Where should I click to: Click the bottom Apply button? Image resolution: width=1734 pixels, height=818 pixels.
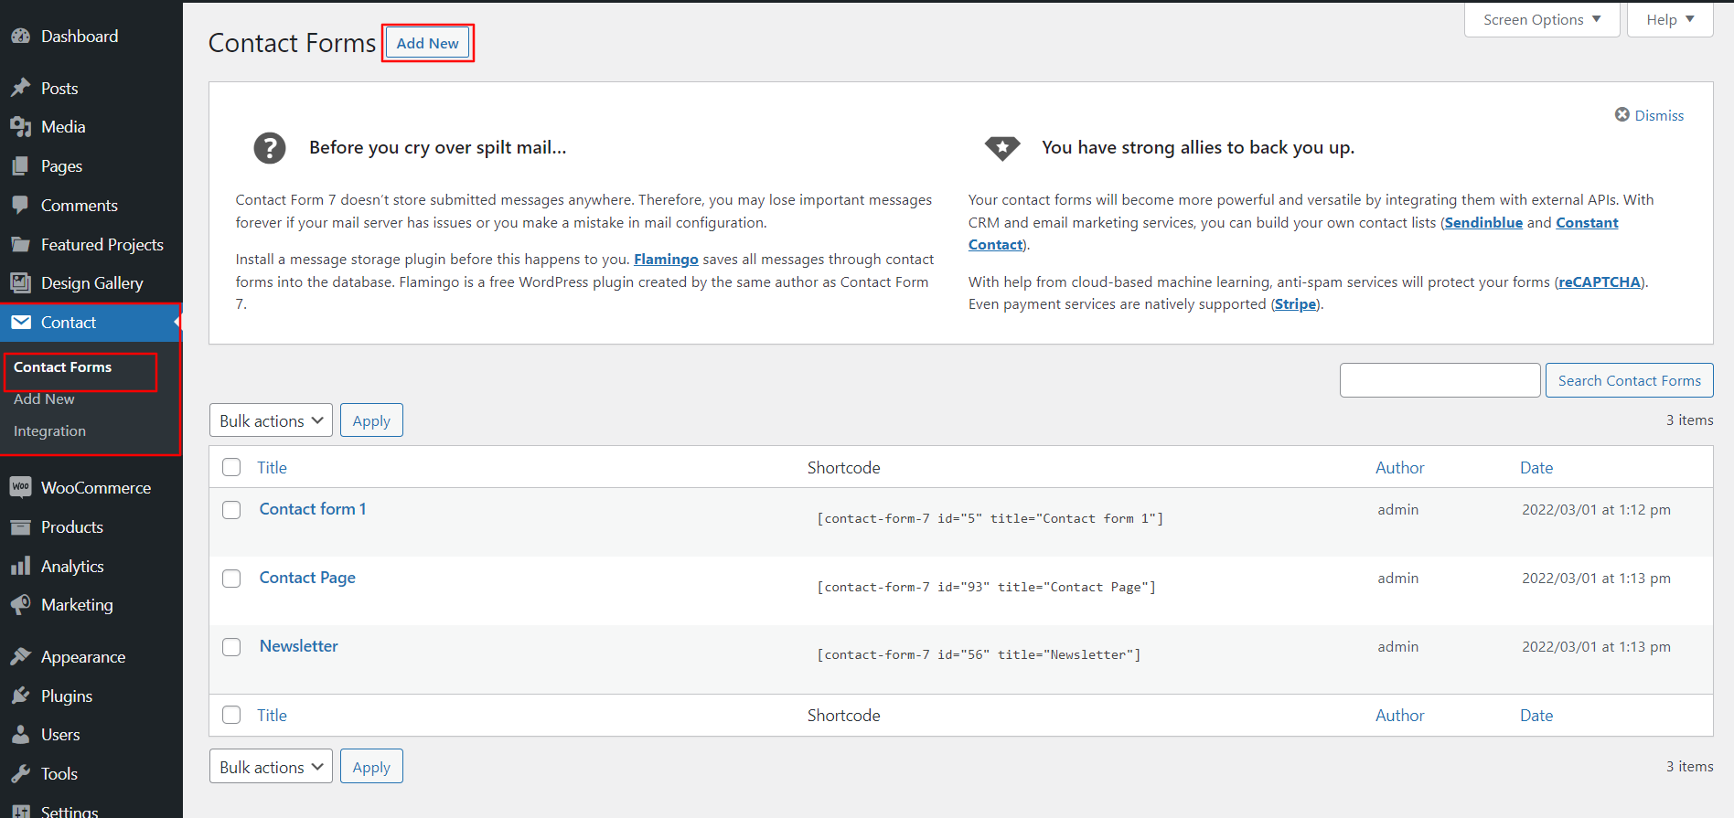pyautogui.click(x=371, y=767)
